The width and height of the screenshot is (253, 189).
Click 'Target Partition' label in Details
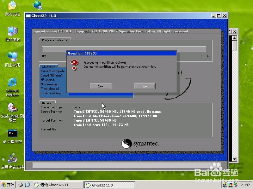[52, 120]
